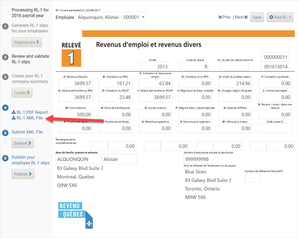Edit box N Dons de bienfaisance
Image resolution: width=298 pixels, height=238 pixels.
coord(115,114)
